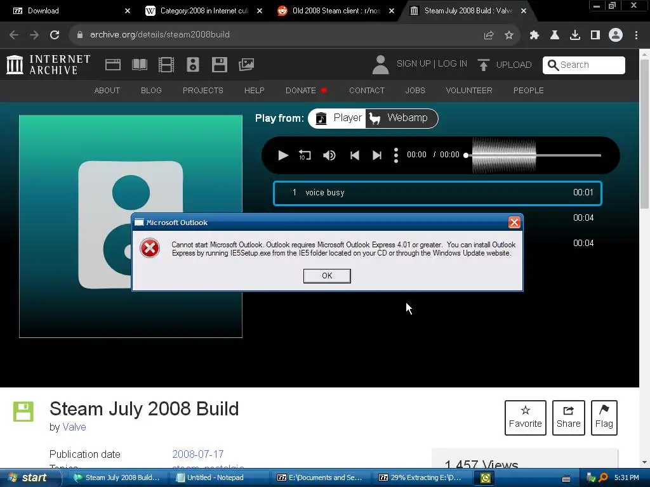The width and height of the screenshot is (650, 487).
Task: Open browser profile avatar
Action: coord(616,36)
